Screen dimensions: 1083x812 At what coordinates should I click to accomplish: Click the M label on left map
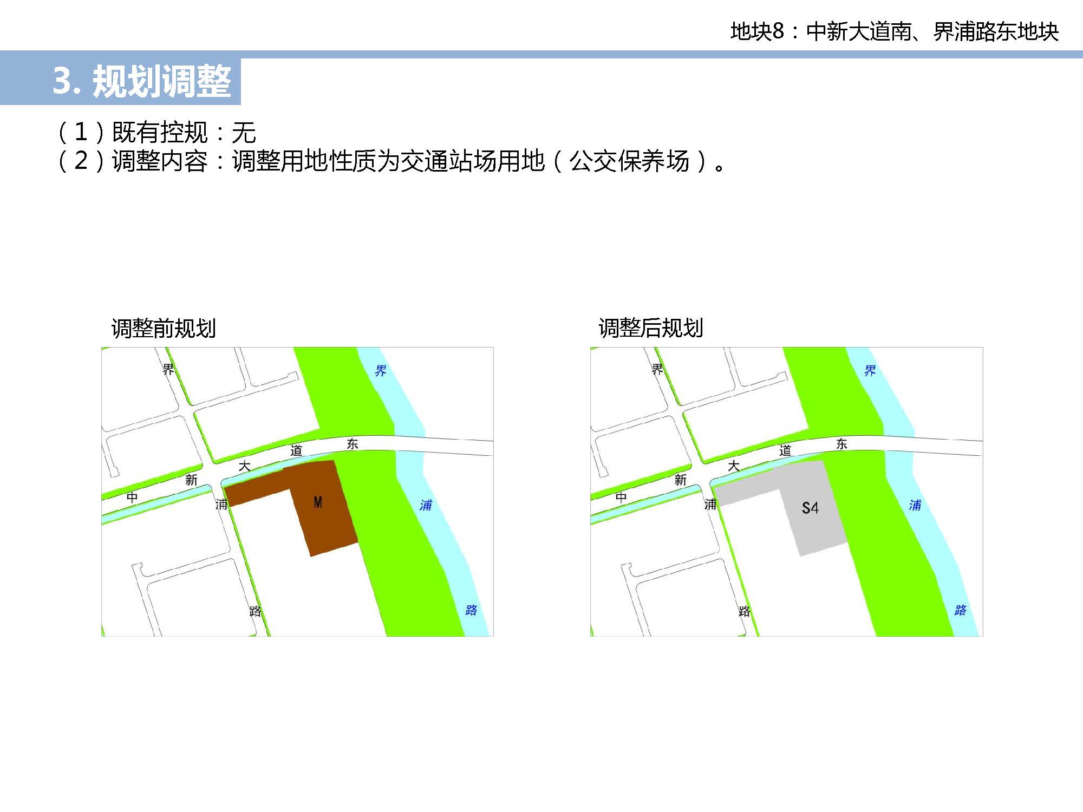tap(318, 503)
